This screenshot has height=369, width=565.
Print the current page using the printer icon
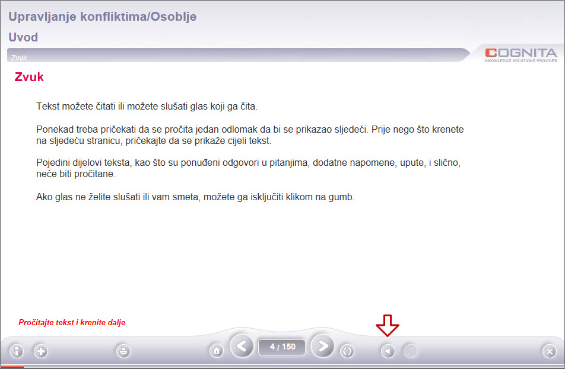[x=123, y=351]
